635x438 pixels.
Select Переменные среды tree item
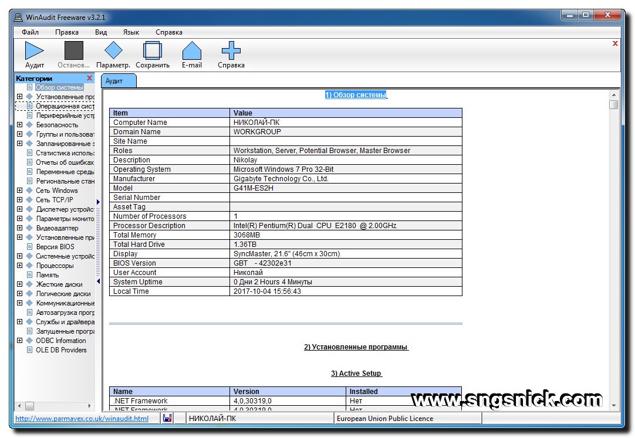[65, 171]
